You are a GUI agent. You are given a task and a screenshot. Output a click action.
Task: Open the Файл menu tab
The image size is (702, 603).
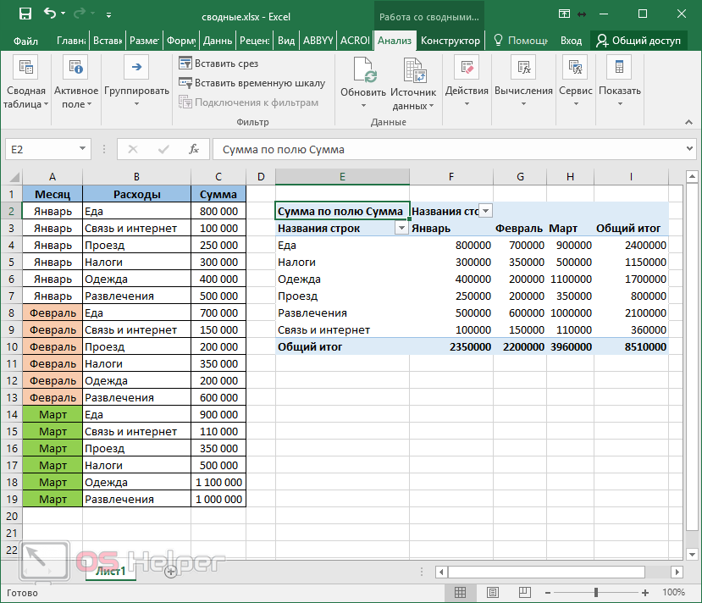coord(25,41)
